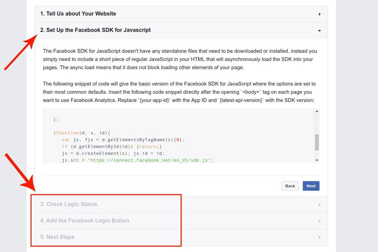The width and height of the screenshot is (378, 252).
Task: Click the blue Next button
Action: (x=311, y=186)
